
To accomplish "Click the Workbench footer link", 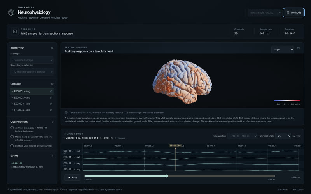I will click(x=298, y=189).
